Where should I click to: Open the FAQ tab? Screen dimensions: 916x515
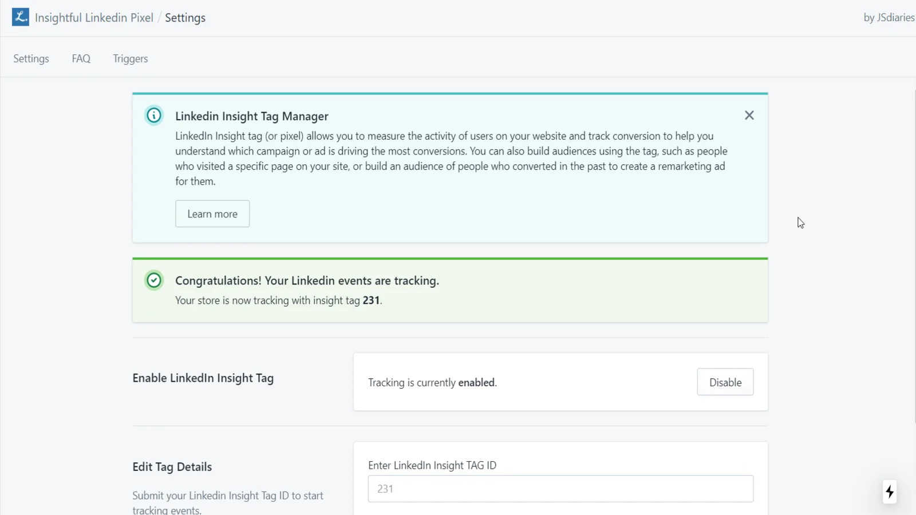point(81,58)
